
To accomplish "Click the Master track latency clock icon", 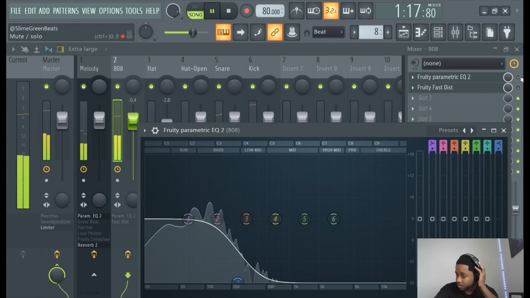I will point(46,169).
